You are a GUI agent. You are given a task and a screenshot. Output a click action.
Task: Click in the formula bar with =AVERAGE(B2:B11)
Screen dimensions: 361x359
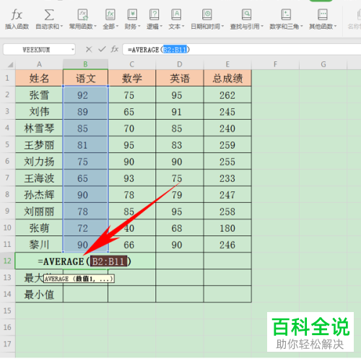tap(242, 50)
